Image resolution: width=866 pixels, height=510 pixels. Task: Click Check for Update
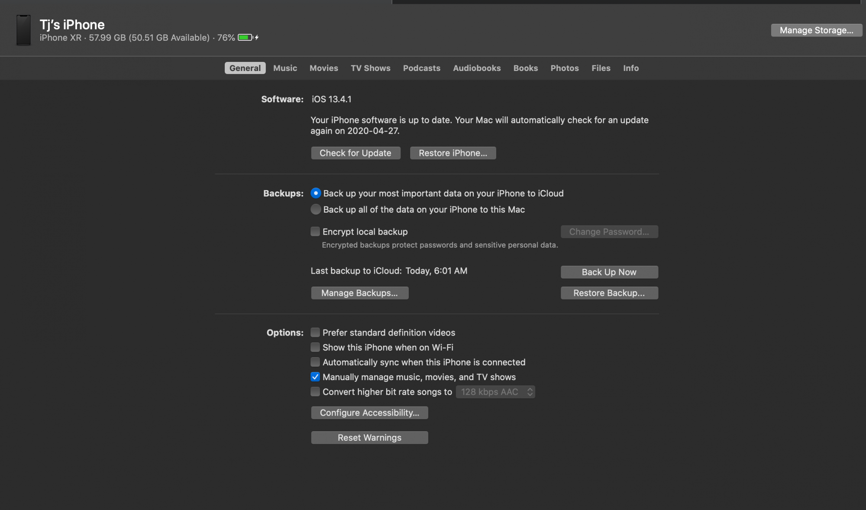pos(355,153)
